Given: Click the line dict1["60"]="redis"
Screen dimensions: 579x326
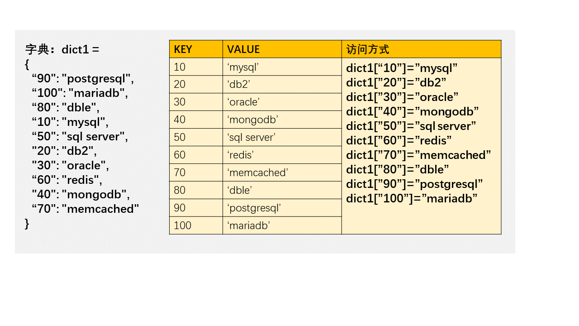Looking at the screenshot, I should click(399, 141).
